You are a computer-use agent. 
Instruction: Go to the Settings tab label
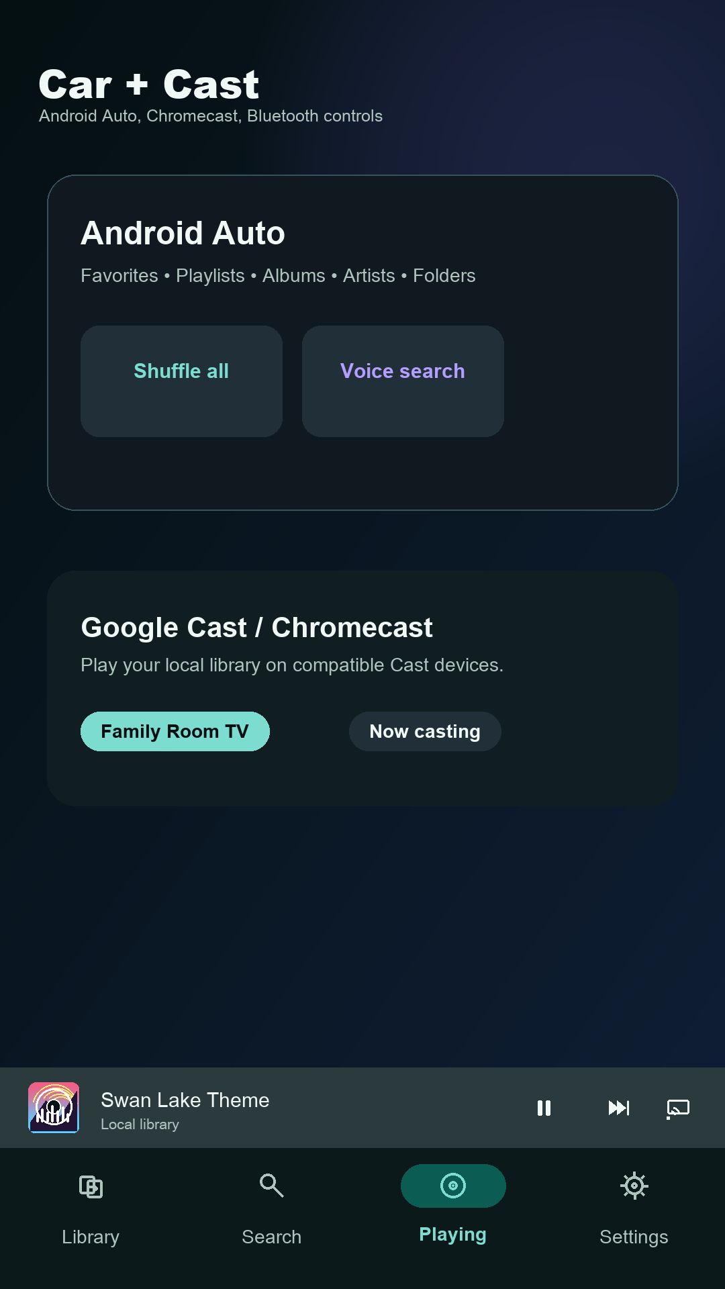point(634,1237)
